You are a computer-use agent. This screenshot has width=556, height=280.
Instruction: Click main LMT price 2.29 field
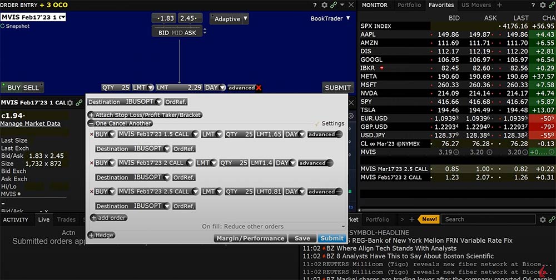pos(179,88)
